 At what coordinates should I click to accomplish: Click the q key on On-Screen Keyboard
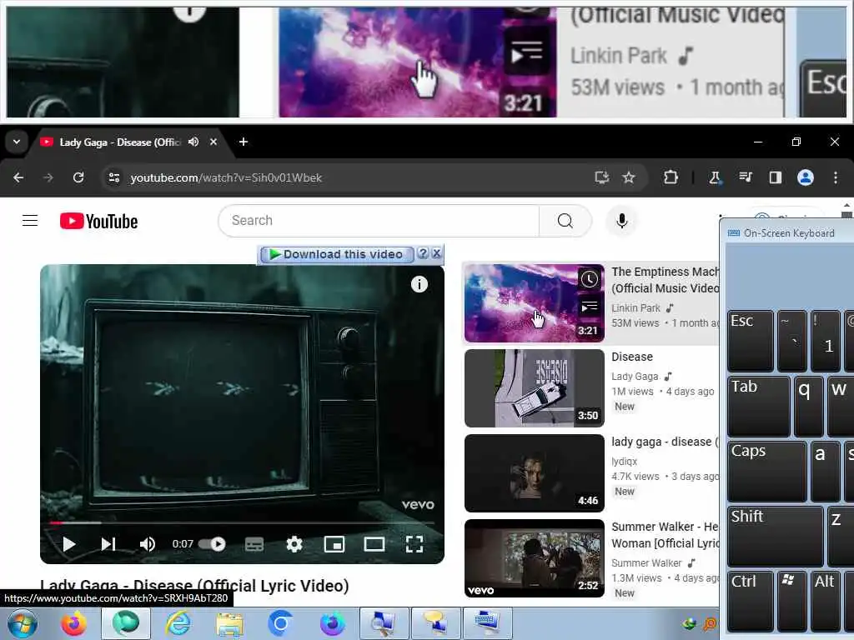(x=808, y=406)
